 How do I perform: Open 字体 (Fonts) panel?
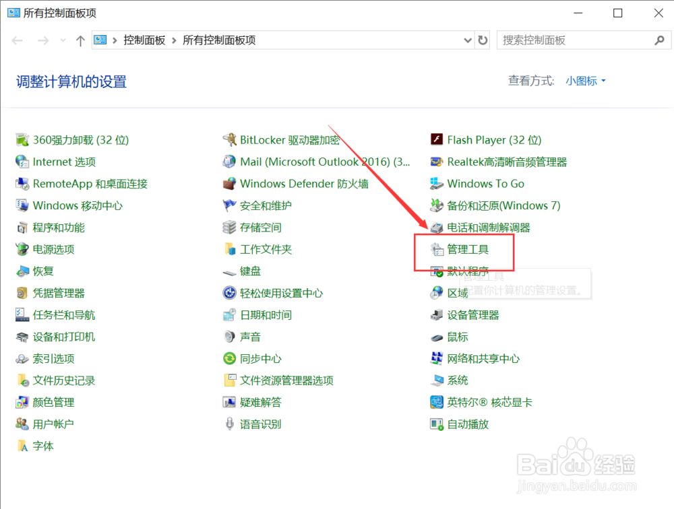click(44, 446)
